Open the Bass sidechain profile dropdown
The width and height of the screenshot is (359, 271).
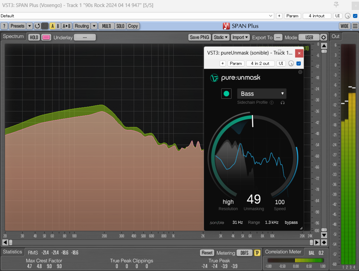pyautogui.click(x=262, y=94)
